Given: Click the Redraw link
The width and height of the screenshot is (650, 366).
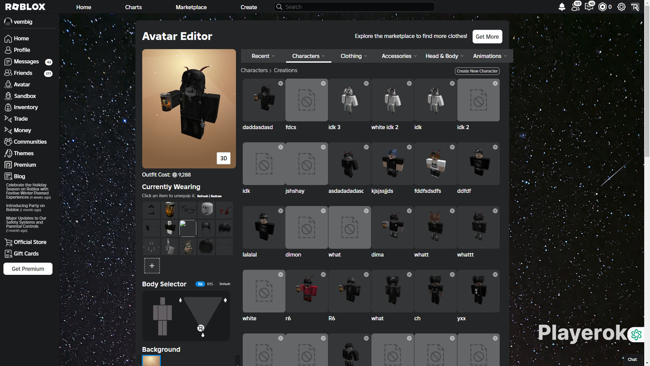Looking at the screenshot, I should [x=216, y=196].
